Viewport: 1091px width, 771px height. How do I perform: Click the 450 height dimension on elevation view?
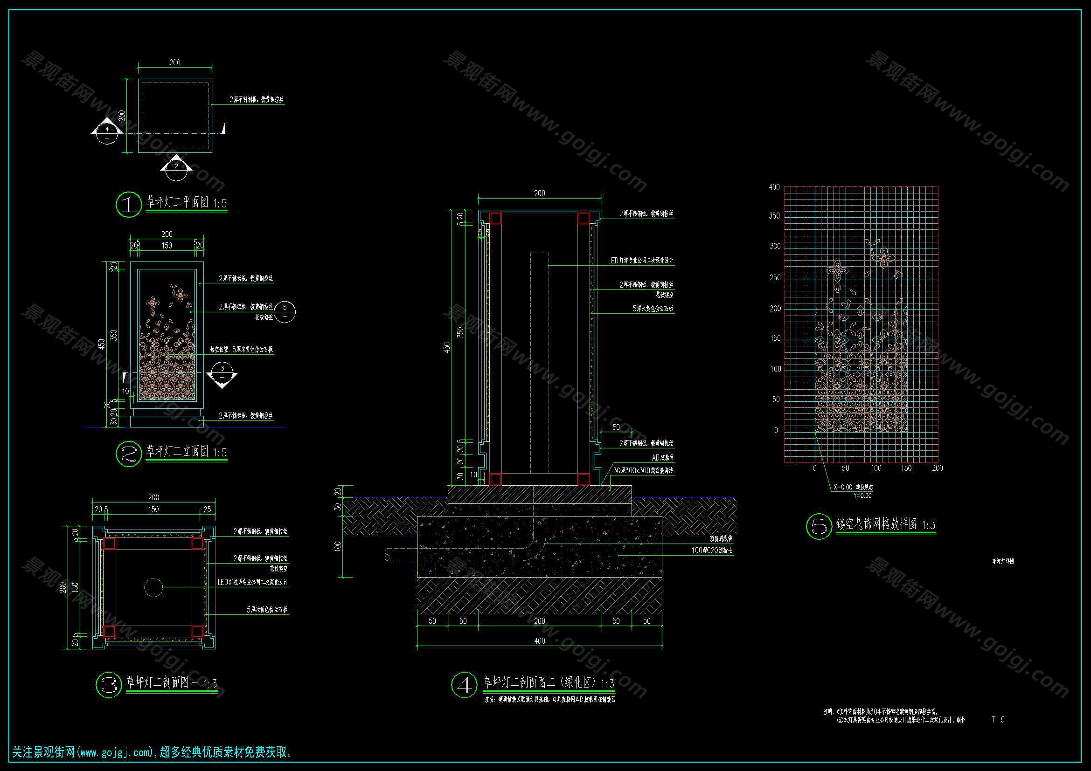click(x=101, y=344)
